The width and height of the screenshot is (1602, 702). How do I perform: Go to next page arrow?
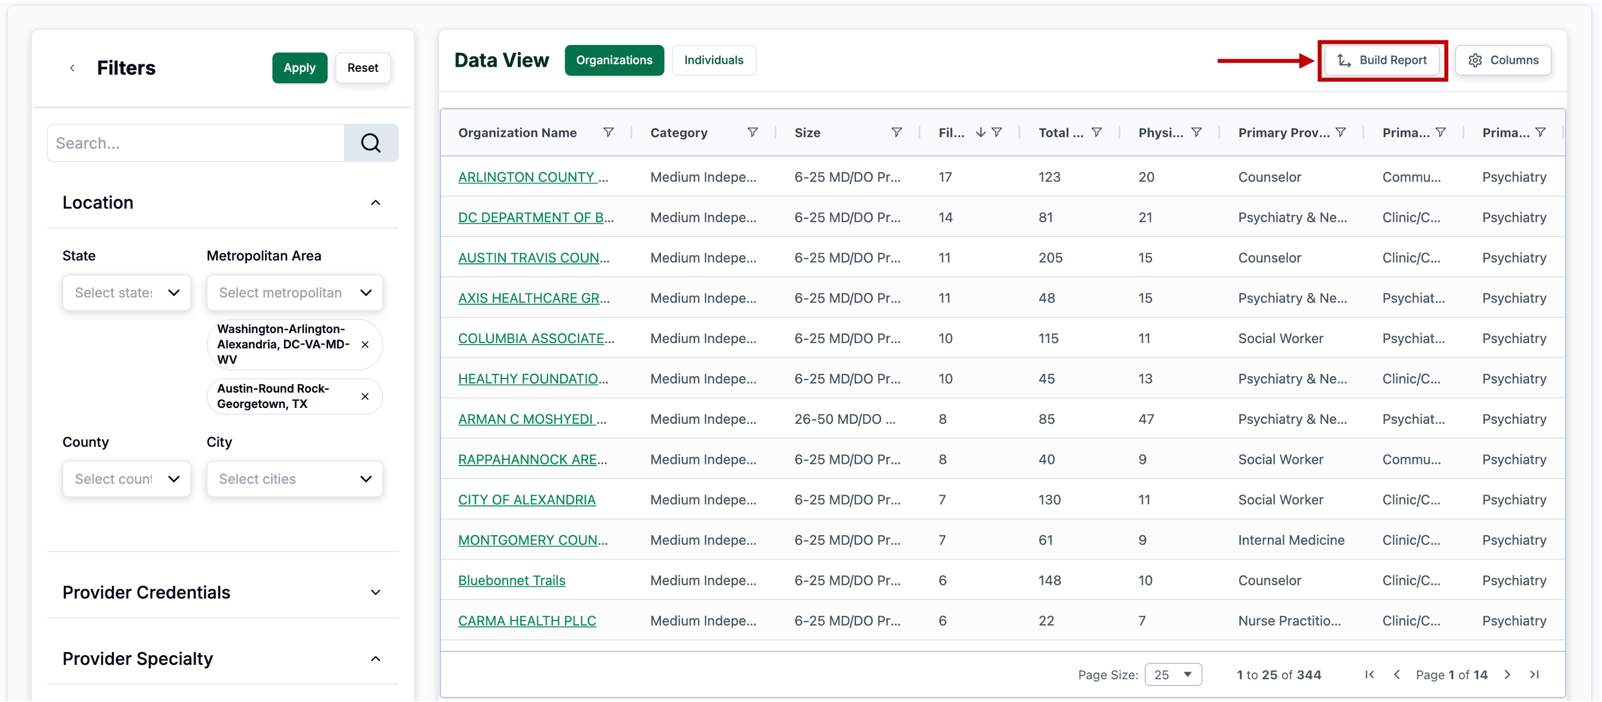tap(1507, 674)
